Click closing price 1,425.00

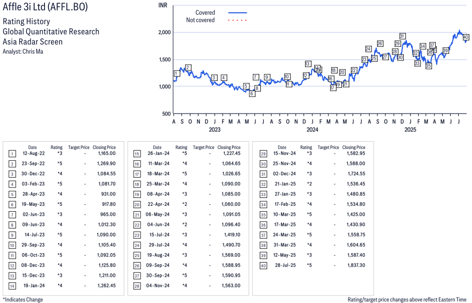point(356,215)
